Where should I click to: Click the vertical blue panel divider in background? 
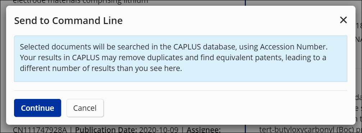coord(245,129)
